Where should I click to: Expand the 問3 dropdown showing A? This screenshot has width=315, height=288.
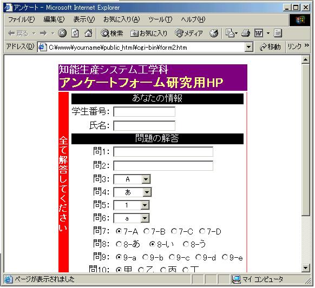click(146, 179)
